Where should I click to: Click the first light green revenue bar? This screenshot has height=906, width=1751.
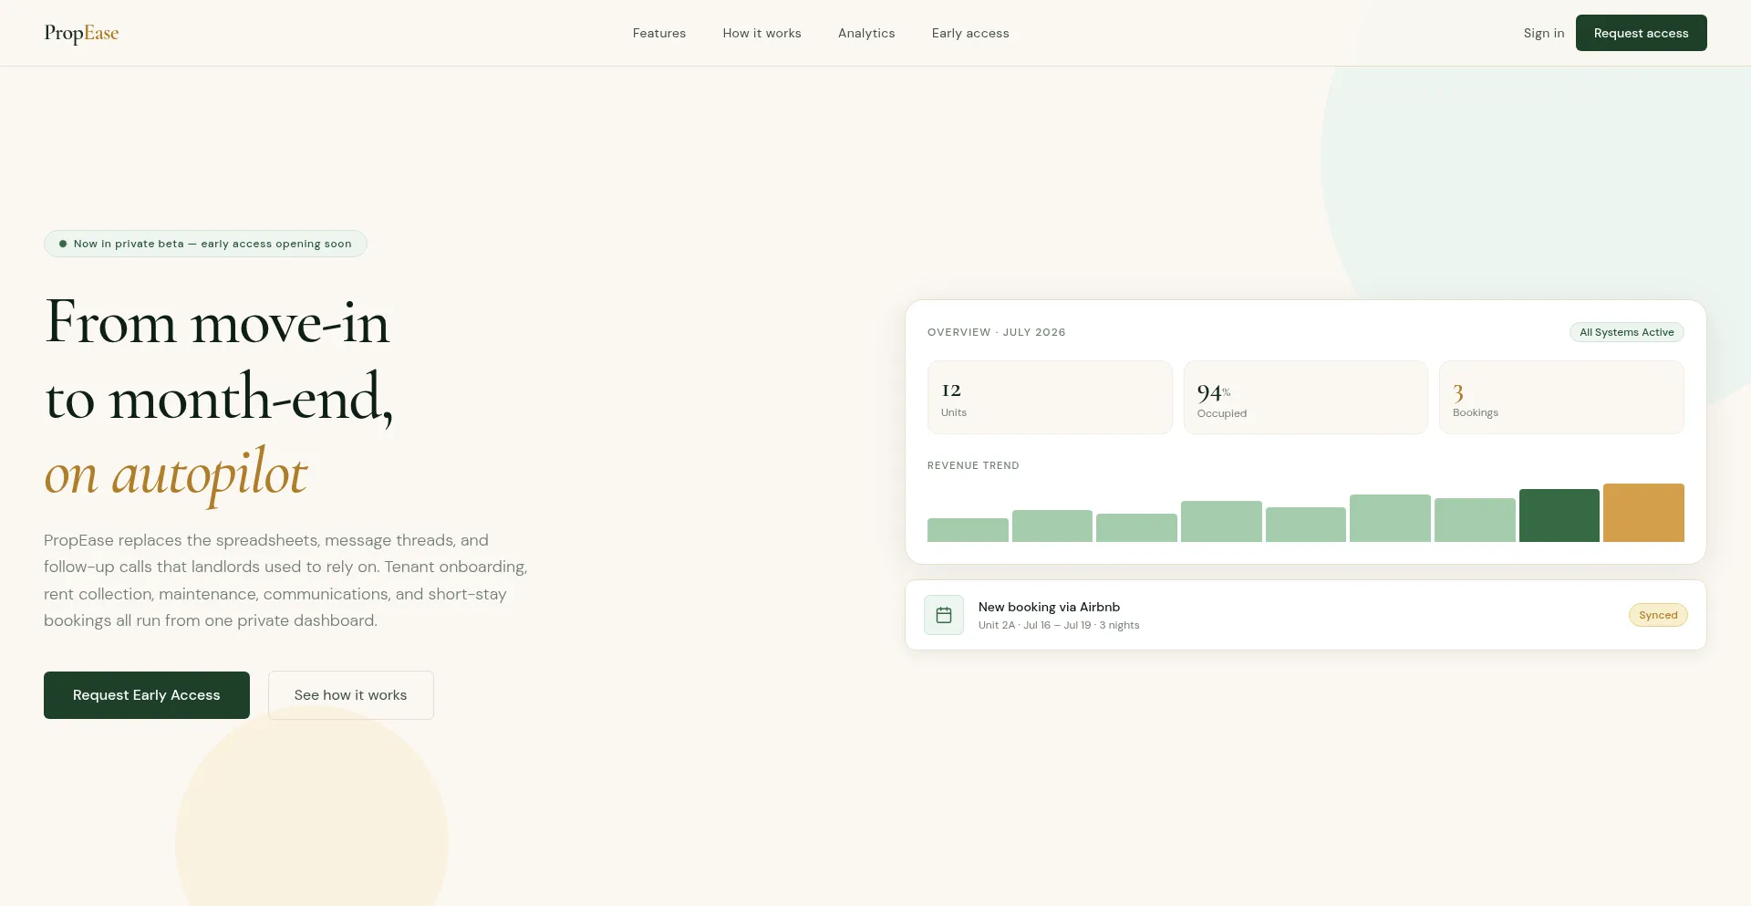pos(968,530)
